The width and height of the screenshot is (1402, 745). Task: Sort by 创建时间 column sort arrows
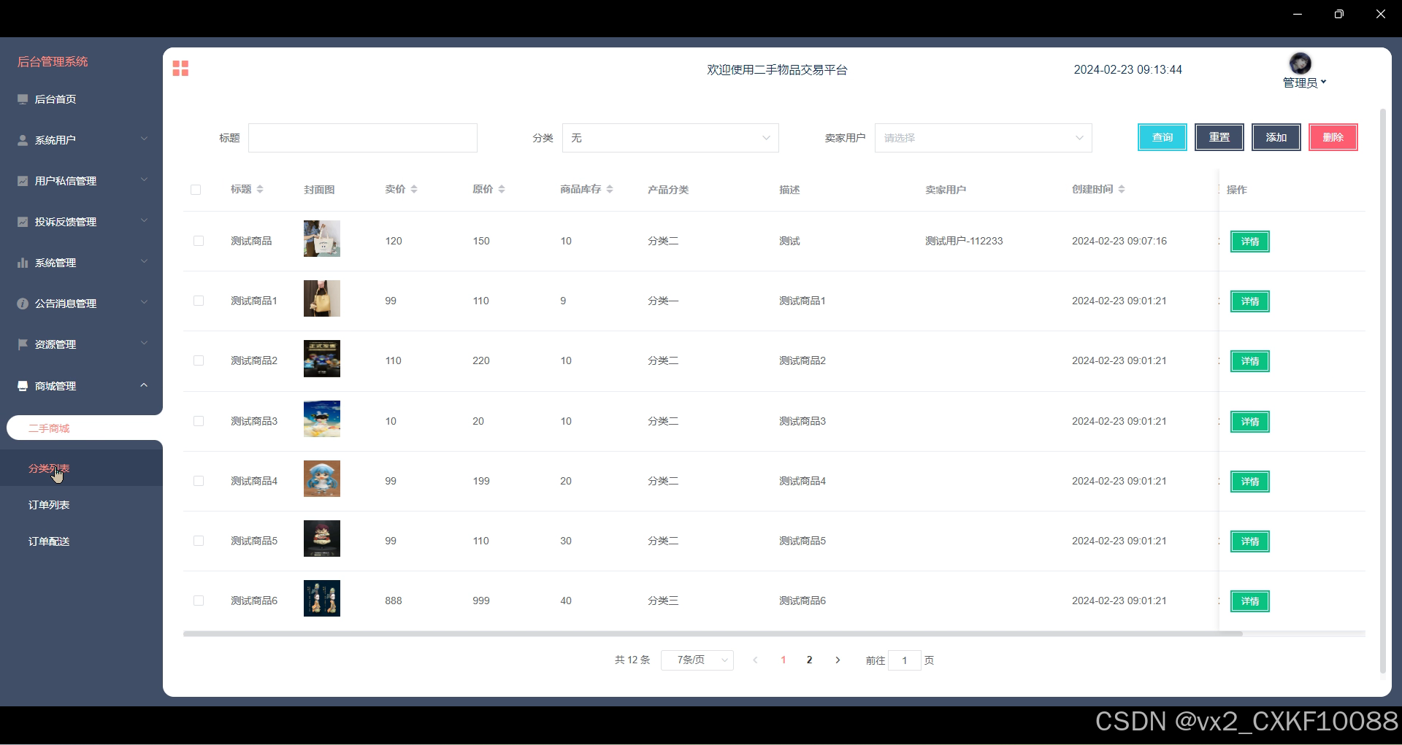[1122, 190]
